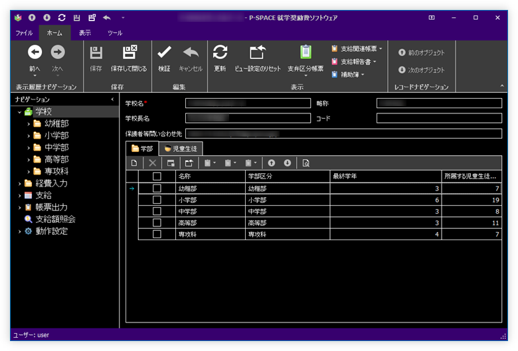Viewport: 518px width, 351px height.
Task: Expand the 帳票出力 tree node
Action: (x=19, y=208)
